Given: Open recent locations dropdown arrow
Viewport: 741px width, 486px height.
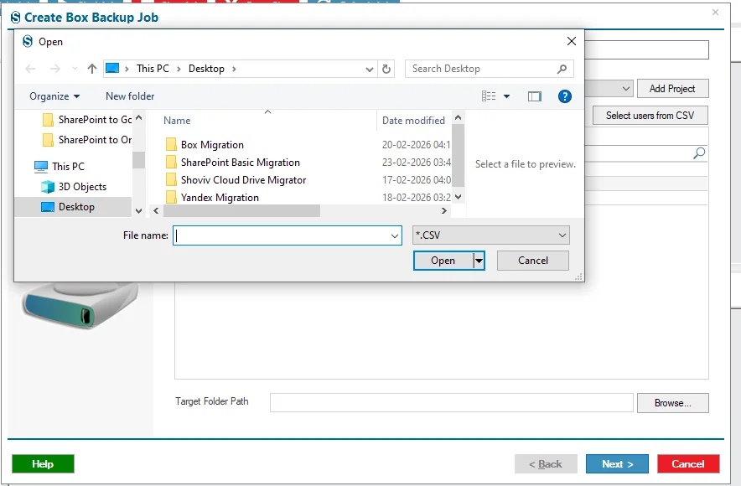Looking at the screenshot, I should (x=75, y=69).
